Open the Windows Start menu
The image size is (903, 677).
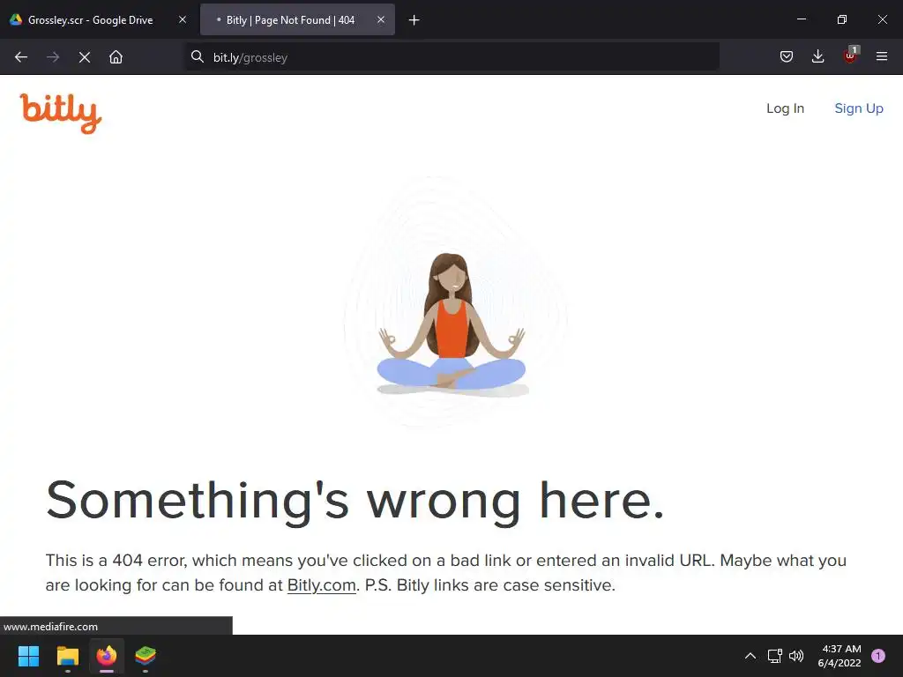click(x=29, y=656)
